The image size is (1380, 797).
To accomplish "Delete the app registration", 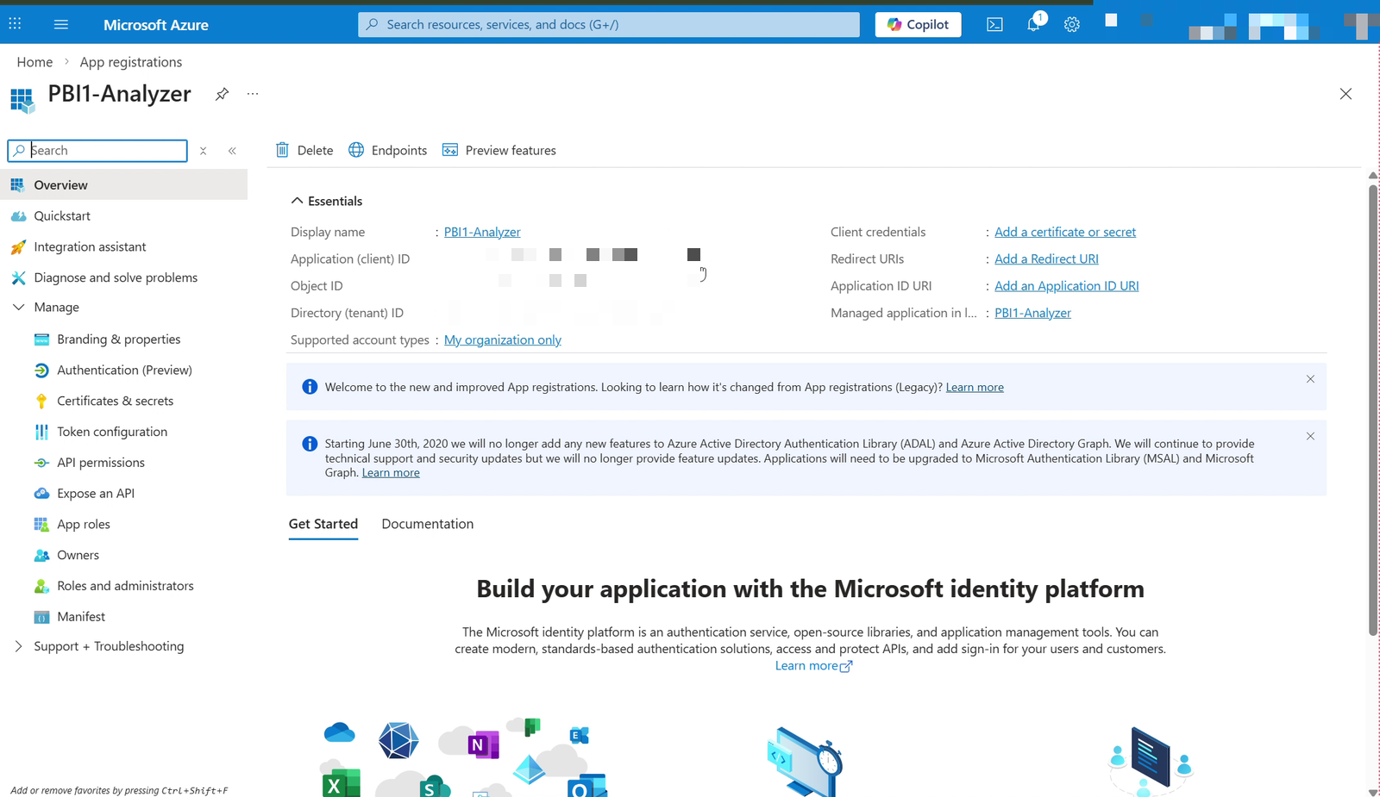I will click(304, 150).
